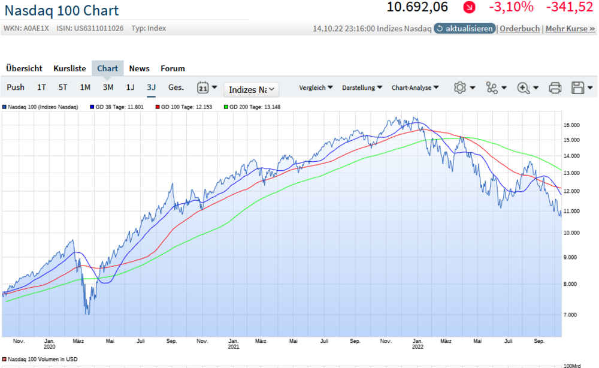Screen dimensions: 599x368
Task: Save the chart with the floppy disk icon
Action: tap(577, 88)
